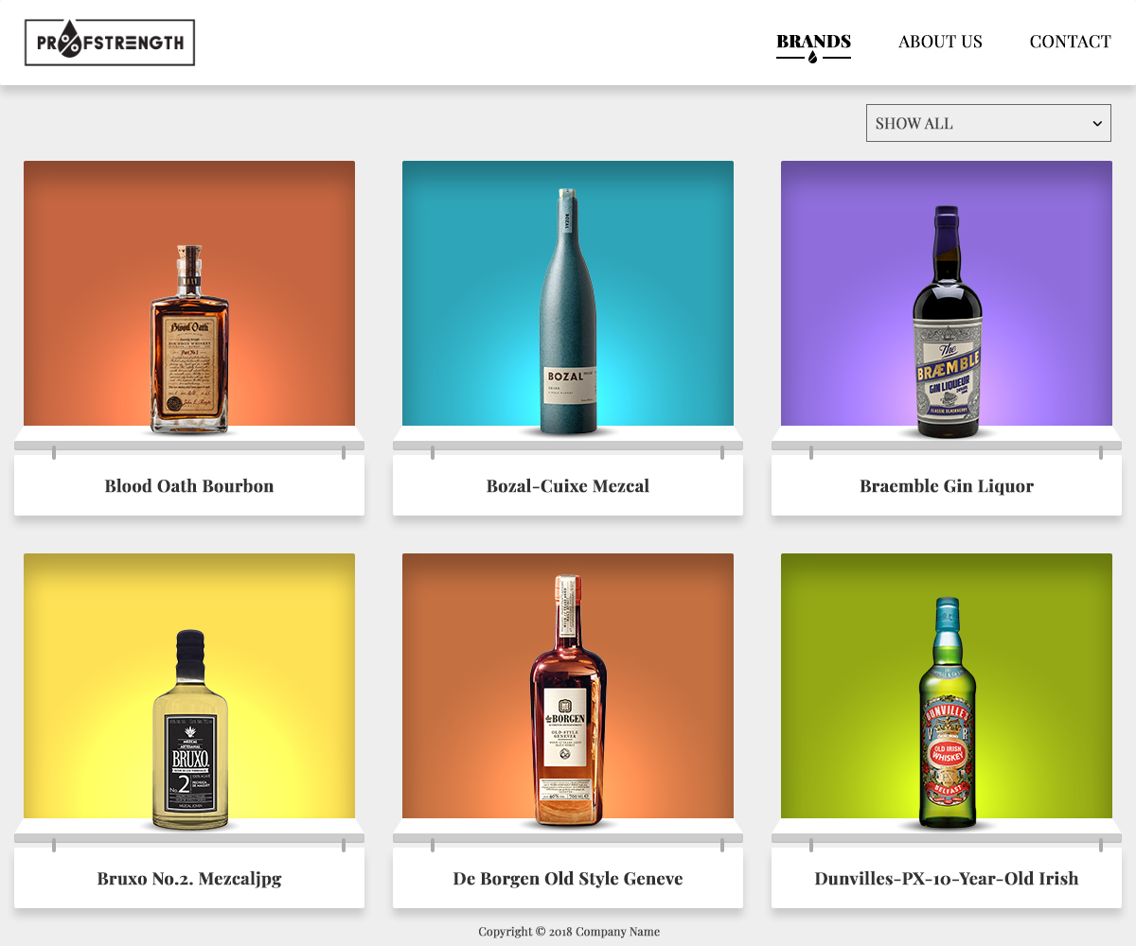Open the Contact page

[x=1070, y=42]
